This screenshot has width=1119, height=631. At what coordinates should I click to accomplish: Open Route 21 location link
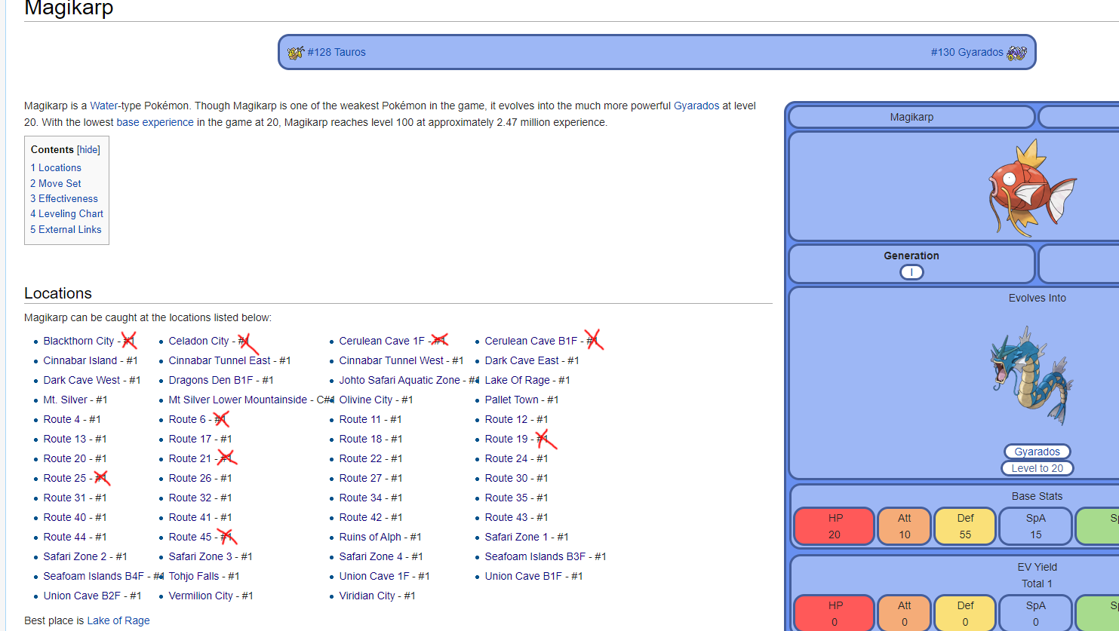tap(190, 458)
